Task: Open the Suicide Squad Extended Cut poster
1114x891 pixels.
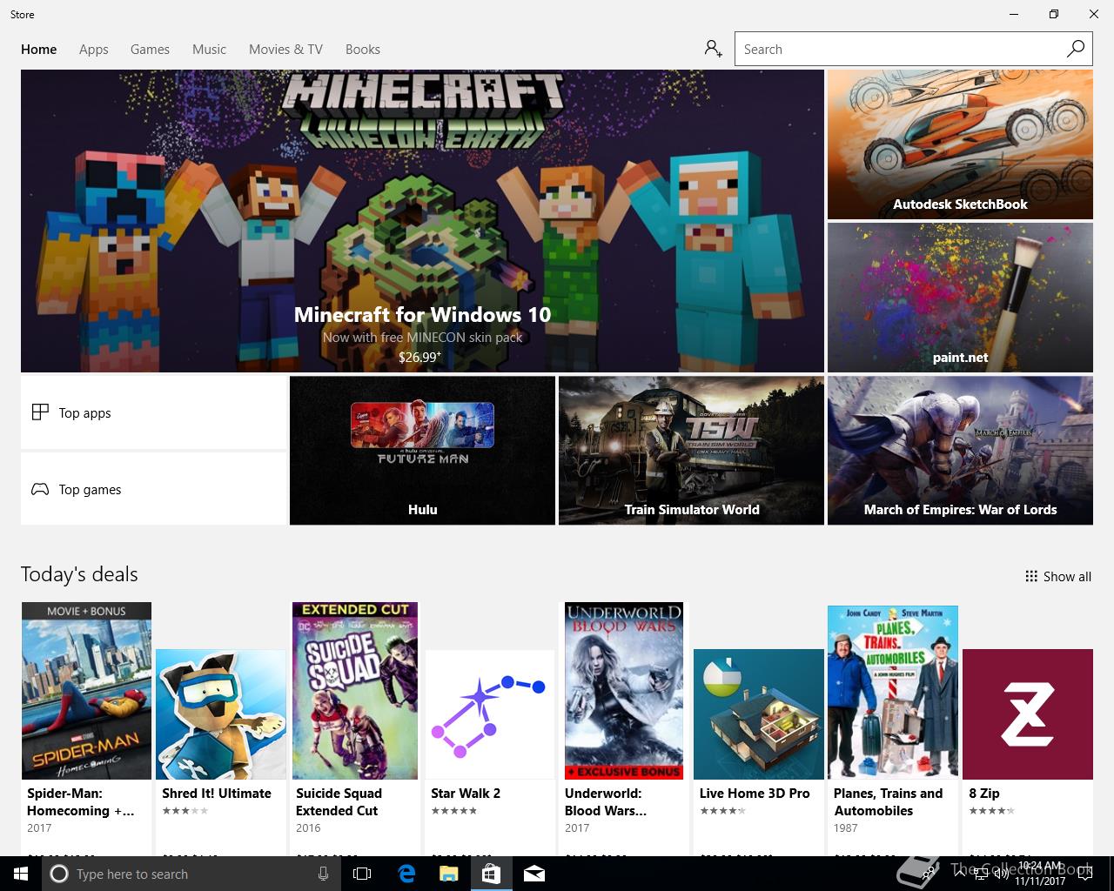Action: (355, 691)
